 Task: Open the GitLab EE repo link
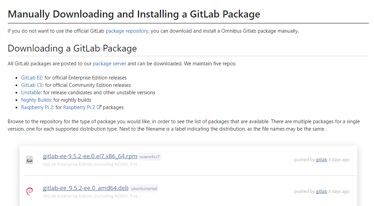click(x=31, y=78)
